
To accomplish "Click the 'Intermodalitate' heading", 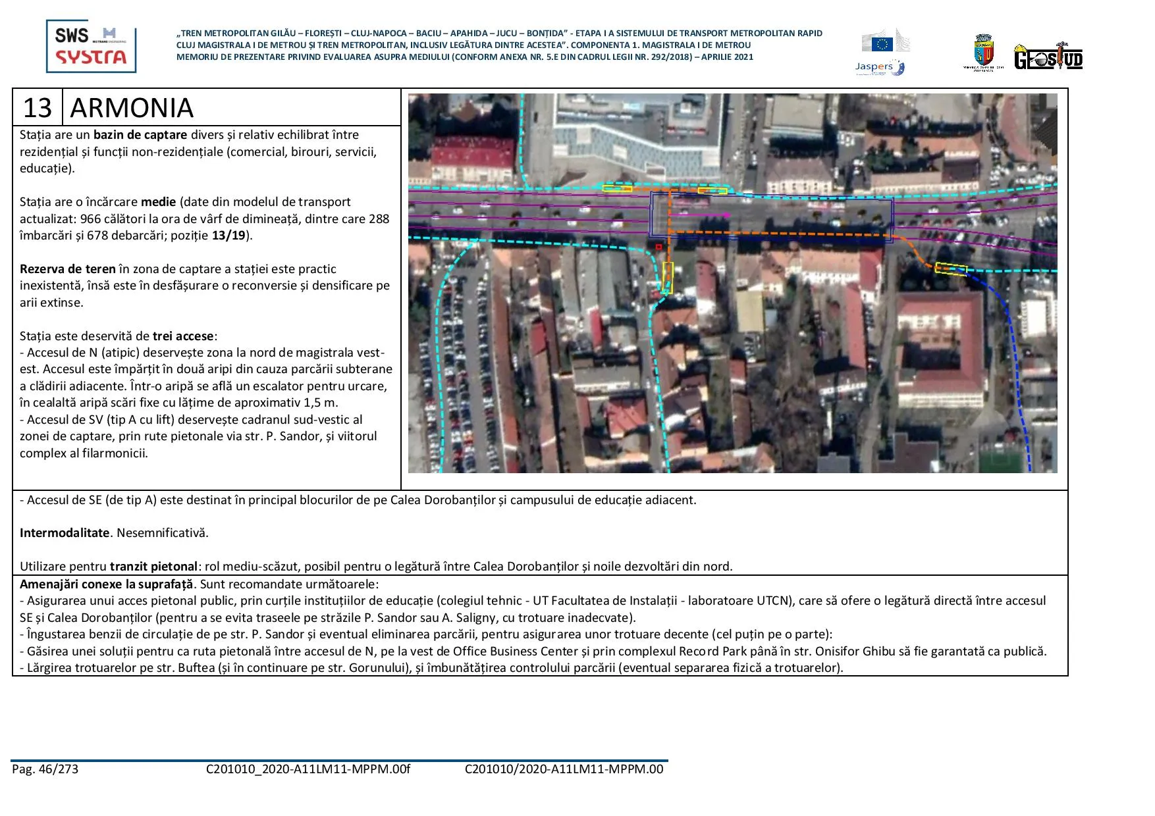I will click(64, 533).
